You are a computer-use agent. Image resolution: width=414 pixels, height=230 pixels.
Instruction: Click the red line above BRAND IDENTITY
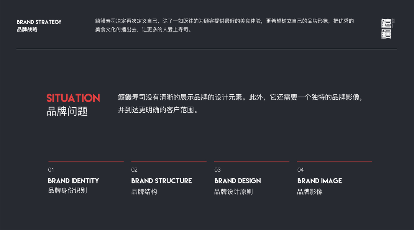(x=86, y=161)
